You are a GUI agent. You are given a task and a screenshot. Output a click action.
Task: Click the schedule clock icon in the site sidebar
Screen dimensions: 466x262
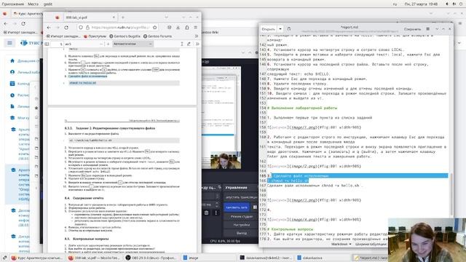click(12, 95)
